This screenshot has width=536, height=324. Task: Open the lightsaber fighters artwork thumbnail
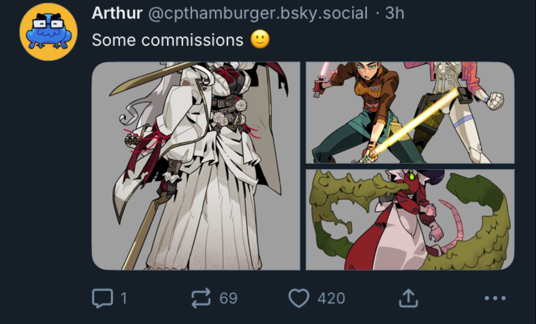point(410,113)
